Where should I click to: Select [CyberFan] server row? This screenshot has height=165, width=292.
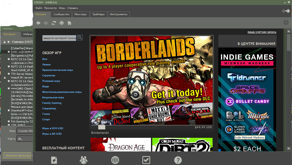(x=17, y=48)
